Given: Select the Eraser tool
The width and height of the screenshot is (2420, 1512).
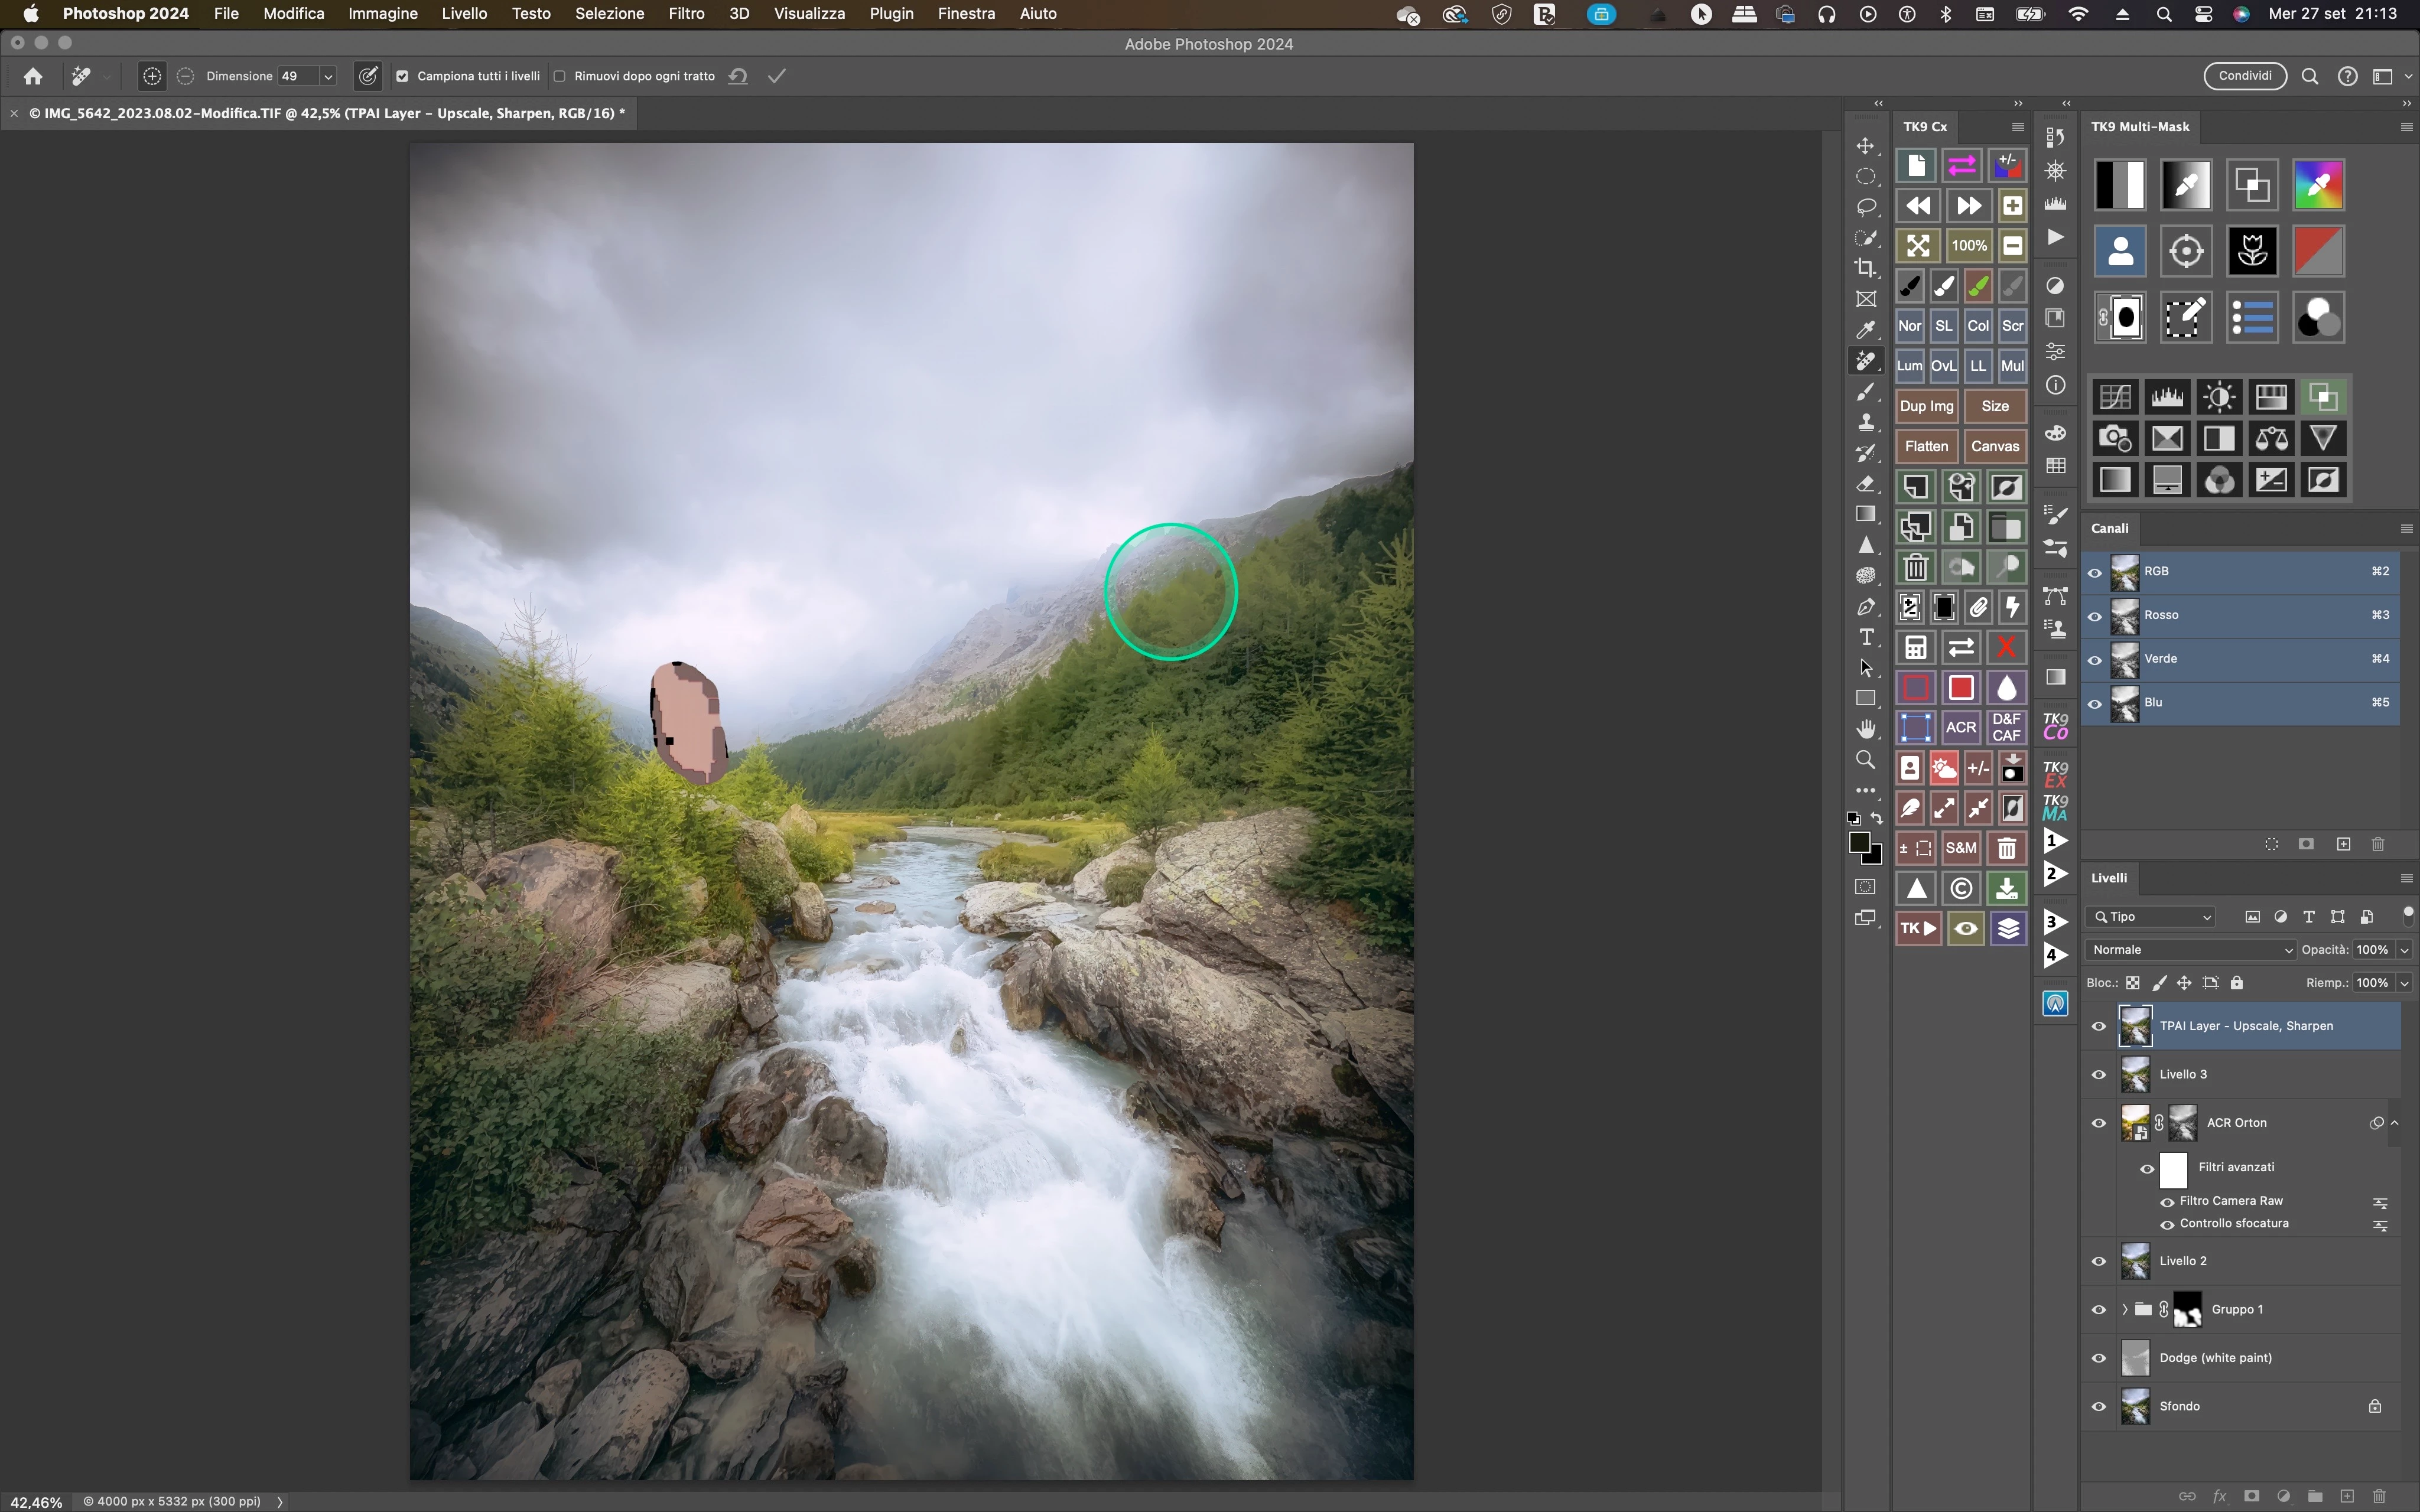Looking at the screenshot, I should point(1865,484).
